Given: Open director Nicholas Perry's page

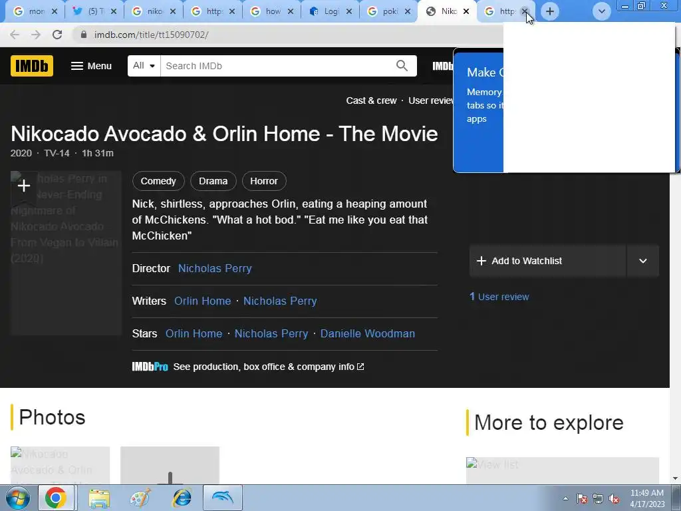Looking at the screenshot, I should coord(215,269).
